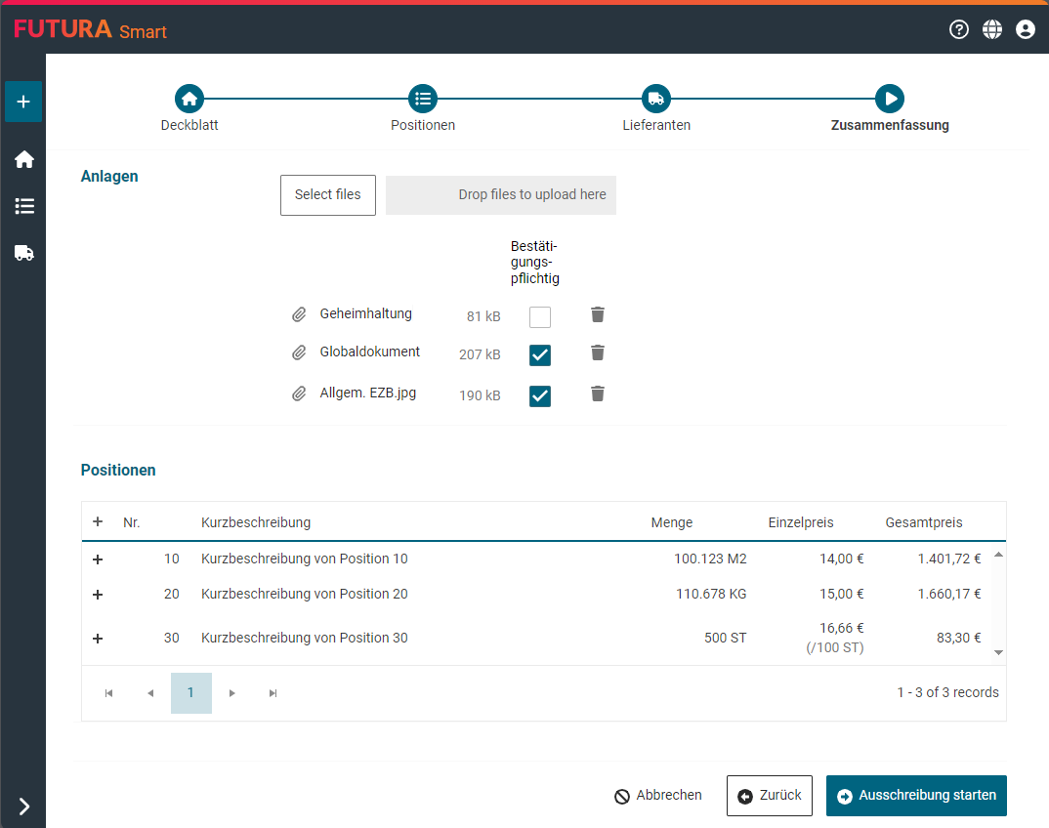1049x828 pixels.
Task: Click Ausschreibung starten button
Action: [x=915, y=796]
